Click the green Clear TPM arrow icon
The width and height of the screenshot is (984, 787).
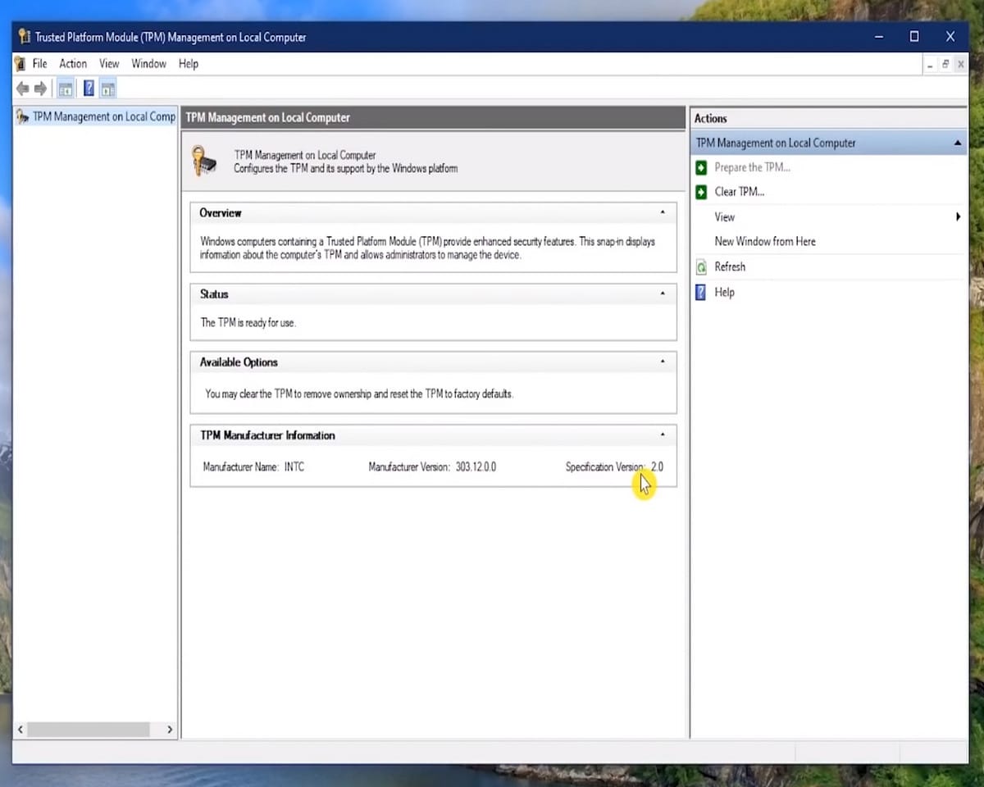tap(701, 192)
